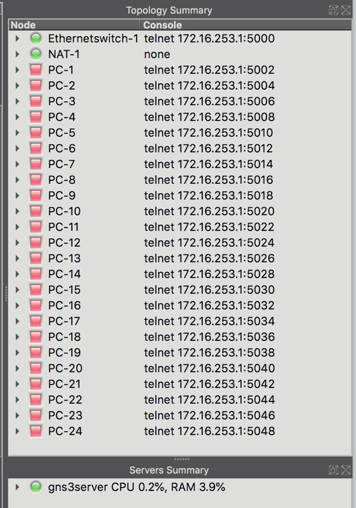Click the Console column header
This screenshot has width=356, height=508.
click(246, 25)
